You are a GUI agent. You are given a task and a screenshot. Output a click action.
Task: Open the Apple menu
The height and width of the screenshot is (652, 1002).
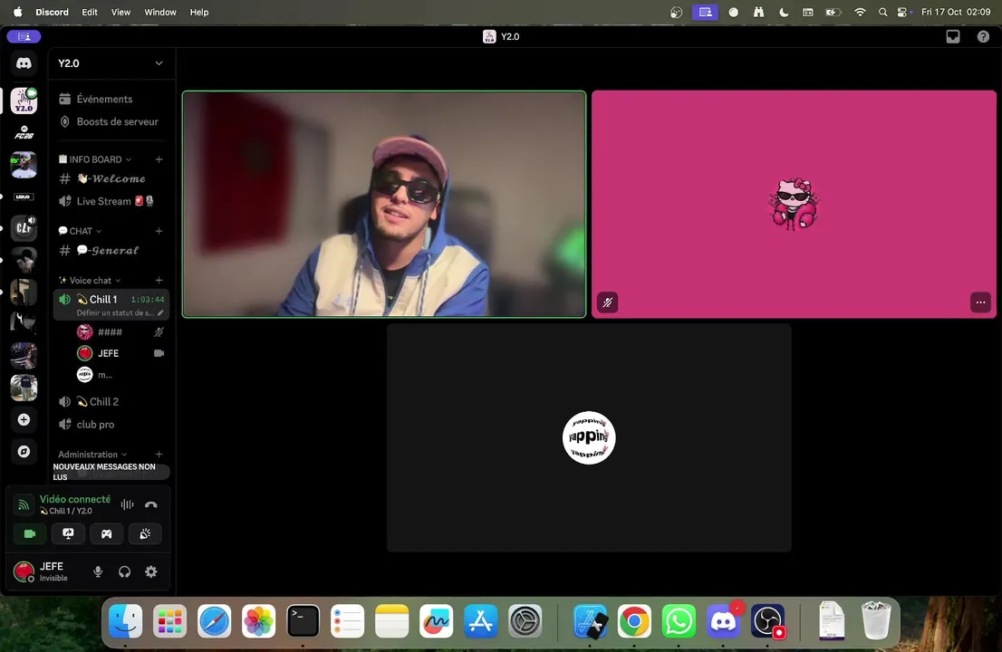(18, 12)
